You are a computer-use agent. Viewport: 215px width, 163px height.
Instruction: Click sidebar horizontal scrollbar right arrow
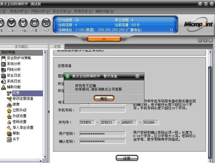(x=41, y=161)
